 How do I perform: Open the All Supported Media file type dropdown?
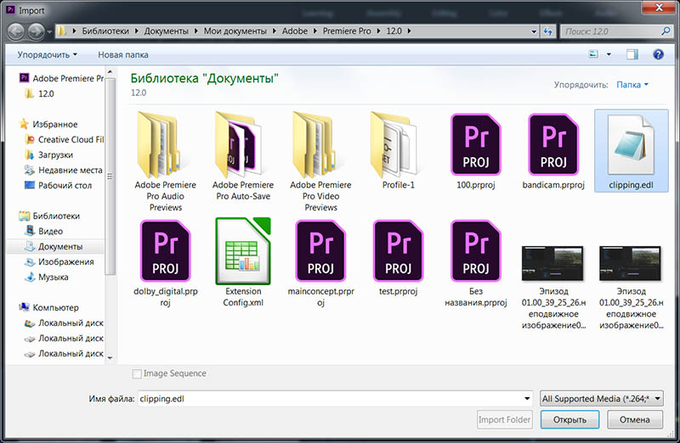[602, 398]
